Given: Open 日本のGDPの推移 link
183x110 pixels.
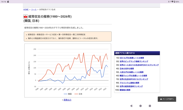Looking at the screenshot, I should (x=127, y=69).
